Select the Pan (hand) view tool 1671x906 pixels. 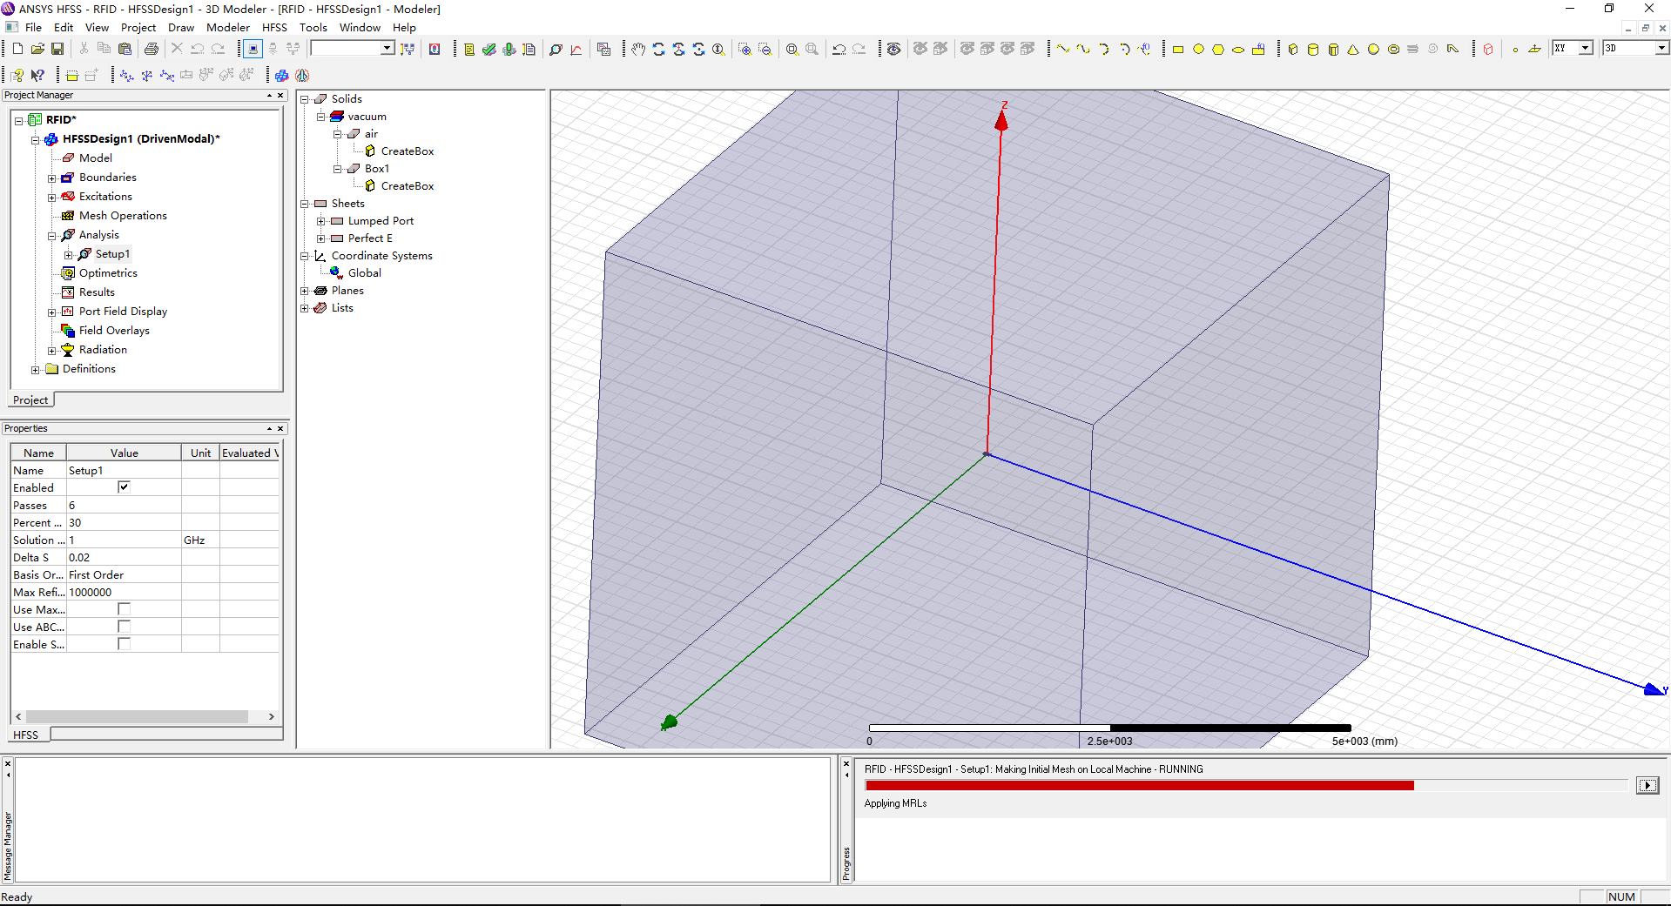(638, 49)
